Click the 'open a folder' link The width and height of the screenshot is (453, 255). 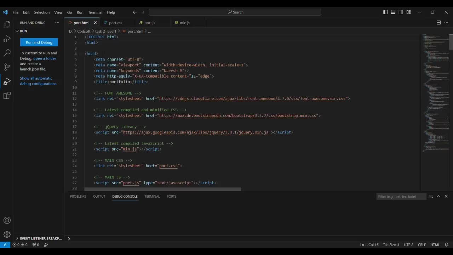45,58
